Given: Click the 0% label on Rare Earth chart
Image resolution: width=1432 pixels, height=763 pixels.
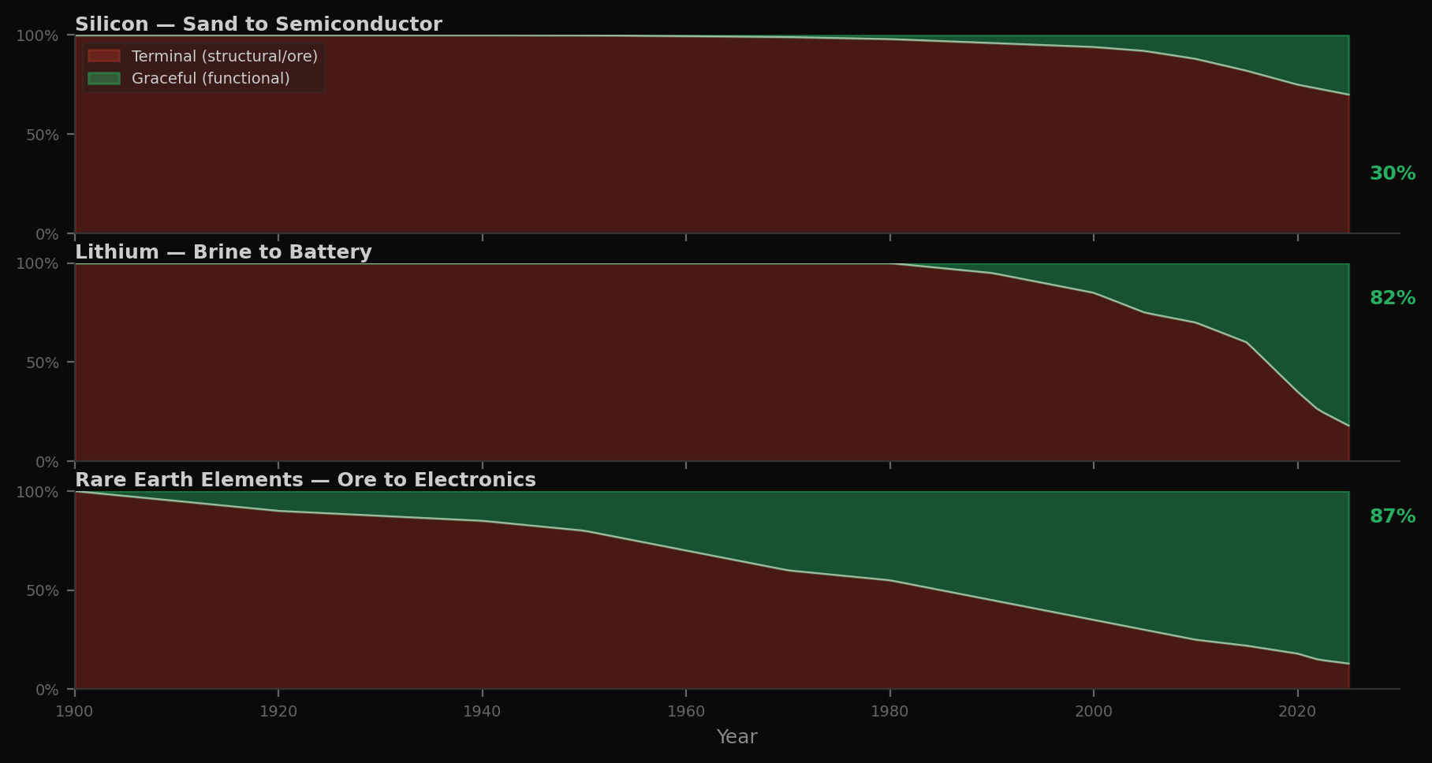Looking at the screenshot, I should (47, 690).
